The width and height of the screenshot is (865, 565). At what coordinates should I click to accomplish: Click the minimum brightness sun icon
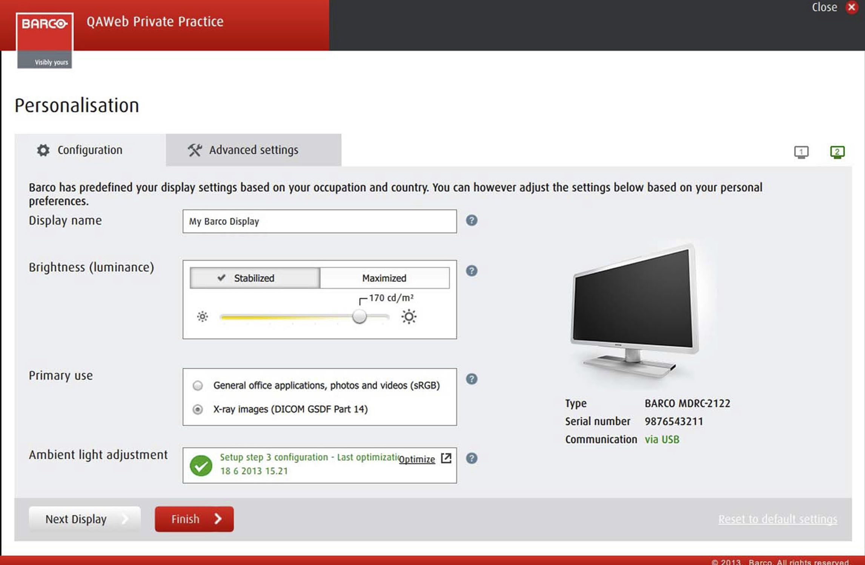click(x=203, y=316)
